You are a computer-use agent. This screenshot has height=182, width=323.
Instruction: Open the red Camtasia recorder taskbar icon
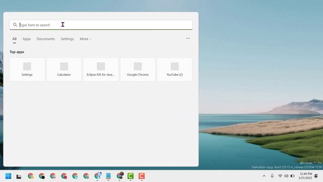click(142, 176)
